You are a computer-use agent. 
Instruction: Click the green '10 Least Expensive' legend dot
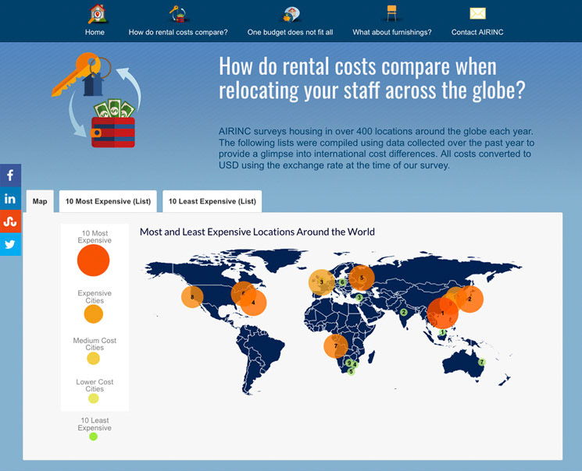click(x=94, y=437)
